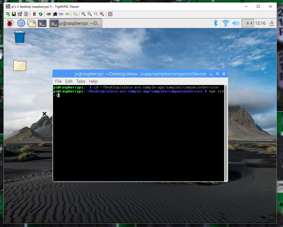Screen dimensions: 283x227
Task: Toggle the Ctrl key modifier
Action: point(61,14)
